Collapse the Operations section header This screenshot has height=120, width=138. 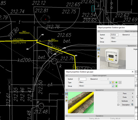pyautogui.click(x=67, y=116)
